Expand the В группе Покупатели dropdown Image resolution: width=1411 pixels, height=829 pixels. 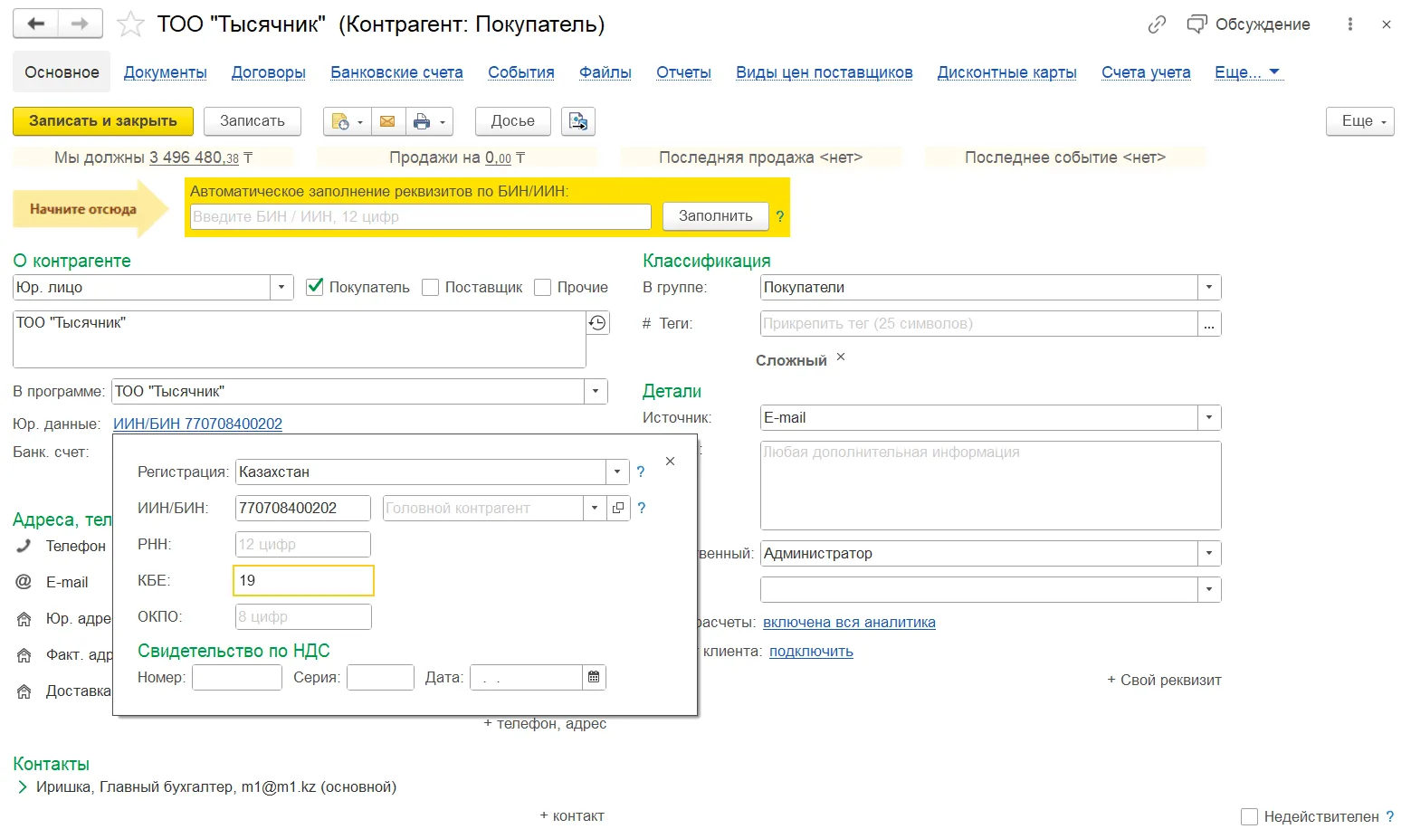point(1209,288)
